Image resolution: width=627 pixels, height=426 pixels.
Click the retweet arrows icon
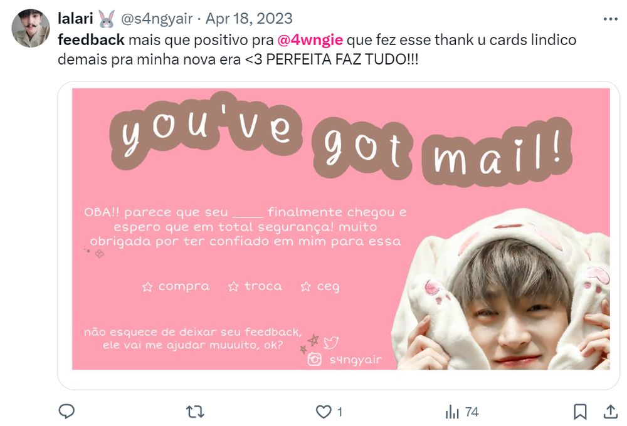tap(195, 412)
